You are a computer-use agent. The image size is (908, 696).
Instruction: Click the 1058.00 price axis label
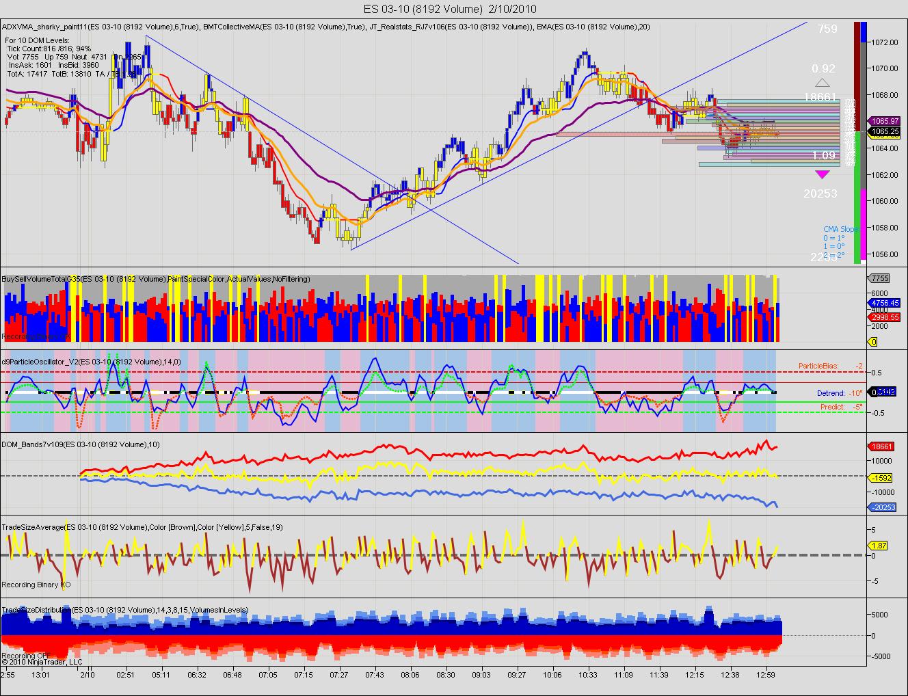tap(885, 228)
